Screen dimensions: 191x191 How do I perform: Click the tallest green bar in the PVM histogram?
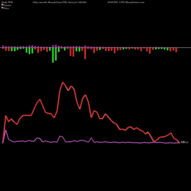pos(53,55)
